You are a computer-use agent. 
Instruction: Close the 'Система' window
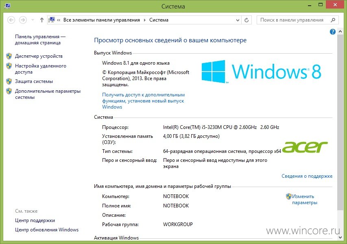click(335, 5)
